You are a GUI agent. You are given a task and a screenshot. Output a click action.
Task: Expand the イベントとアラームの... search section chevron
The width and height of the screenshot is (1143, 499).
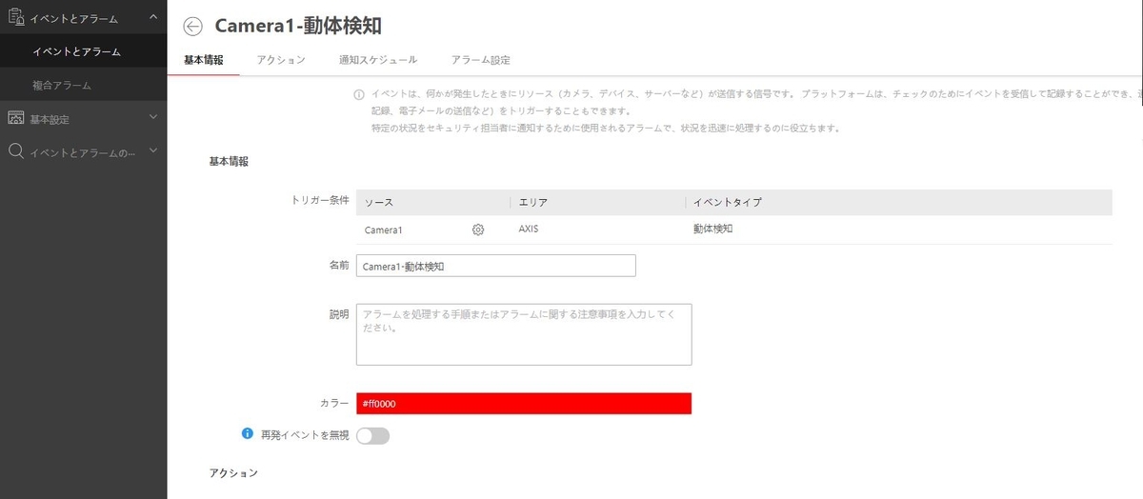153,151
